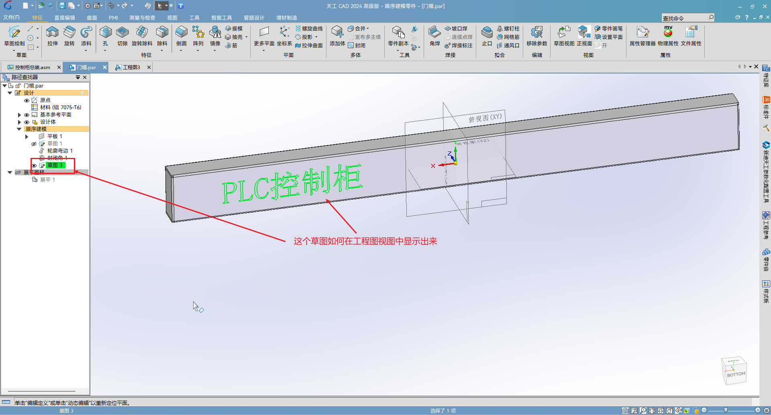Open the 路径查找器 panel options dropdown
This screenshot has height=415, width=771.
coord(78,77)
